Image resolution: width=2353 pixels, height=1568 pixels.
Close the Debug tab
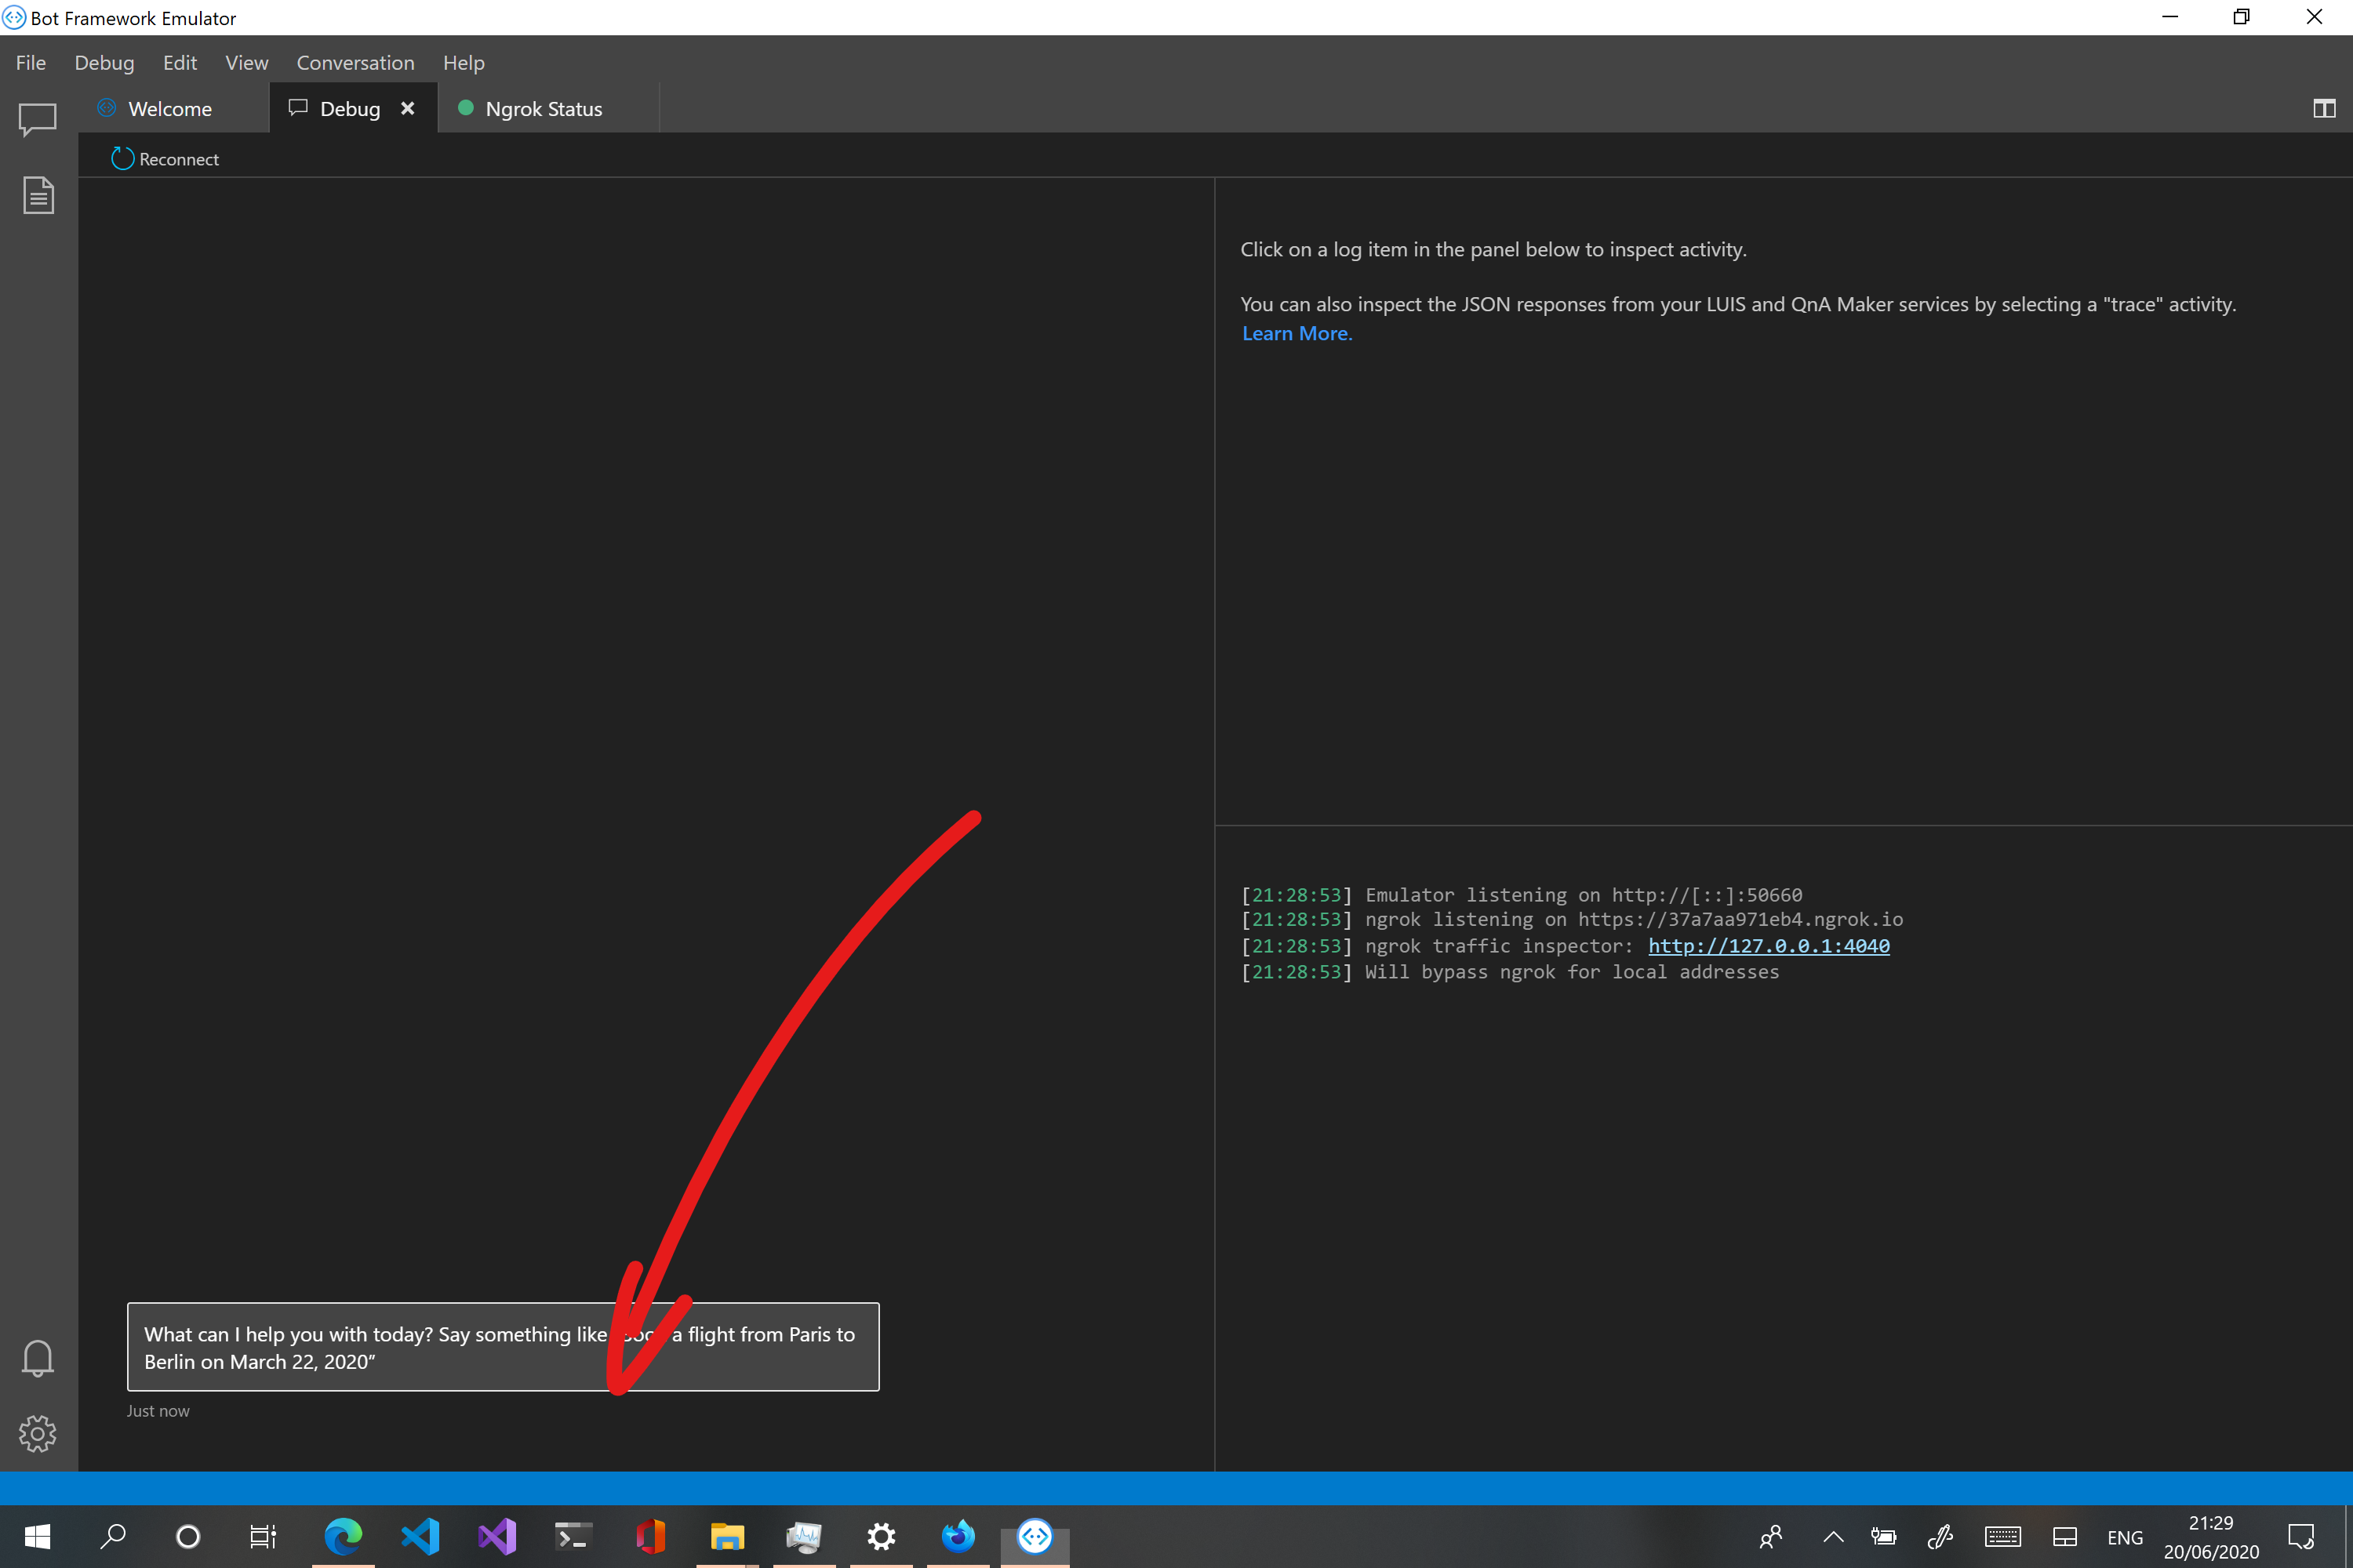(408, 108)
